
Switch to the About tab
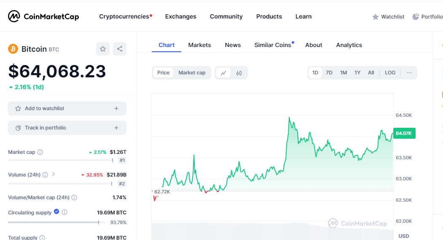[x=314, y=45]
